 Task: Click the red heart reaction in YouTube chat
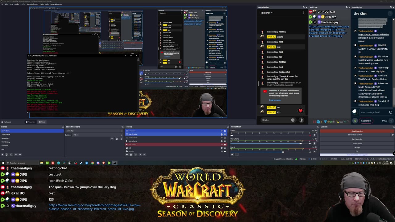[x=301, y=111]
